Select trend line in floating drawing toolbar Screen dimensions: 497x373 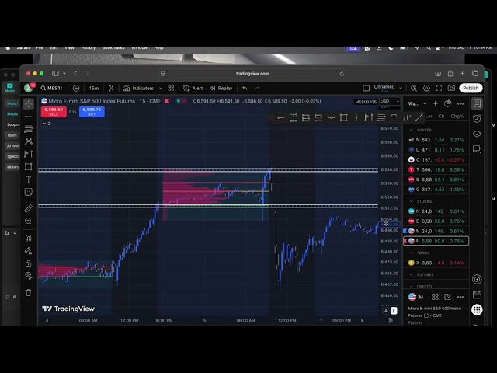coord(419,118)
